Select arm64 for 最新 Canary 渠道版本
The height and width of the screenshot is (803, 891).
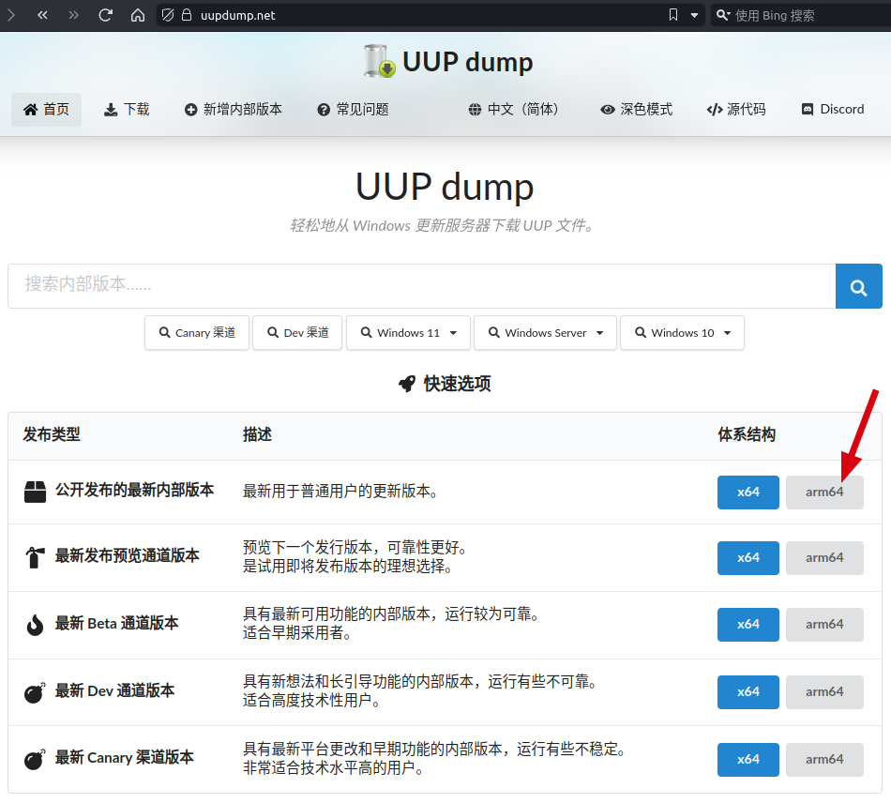click(824, 760)
